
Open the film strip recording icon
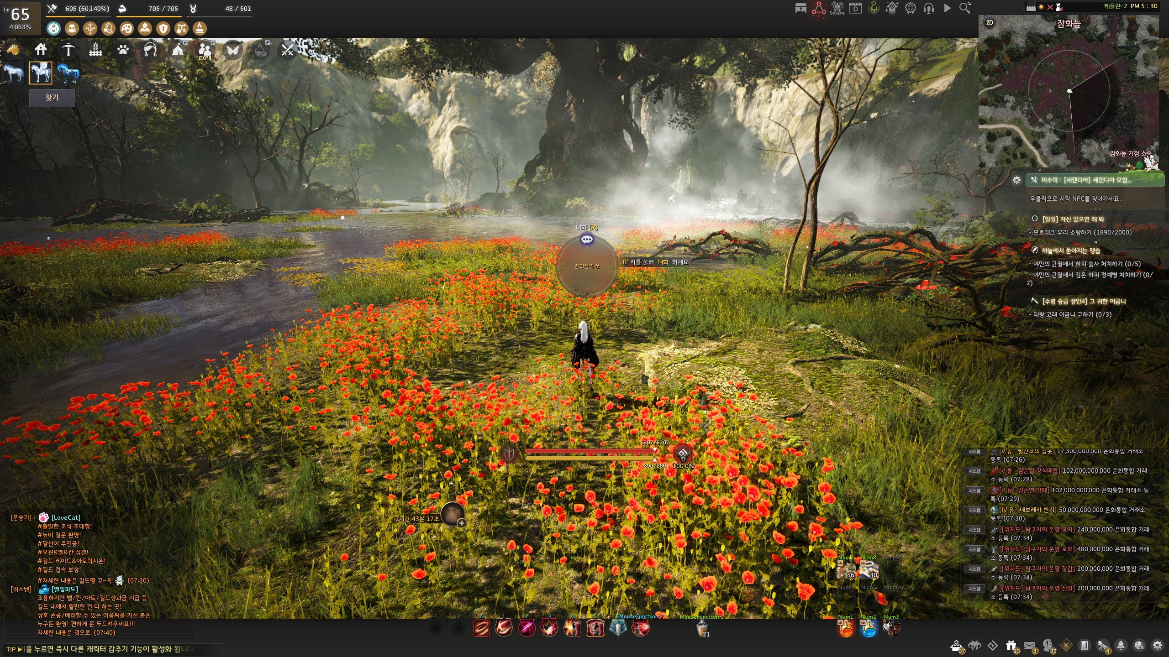pos(1085,646)
